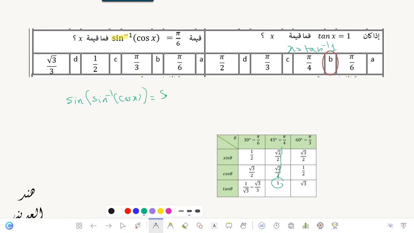Screen dimensions: 414x233
Task: Open the page grid overview
Action: (79, 226)
